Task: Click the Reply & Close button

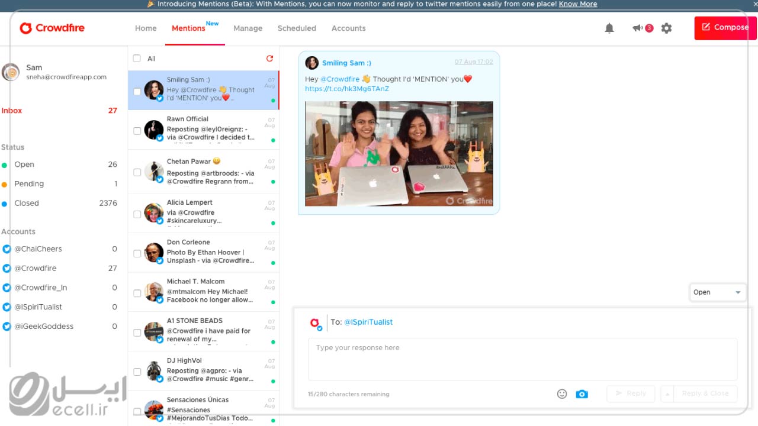Action: coord(705,394)
